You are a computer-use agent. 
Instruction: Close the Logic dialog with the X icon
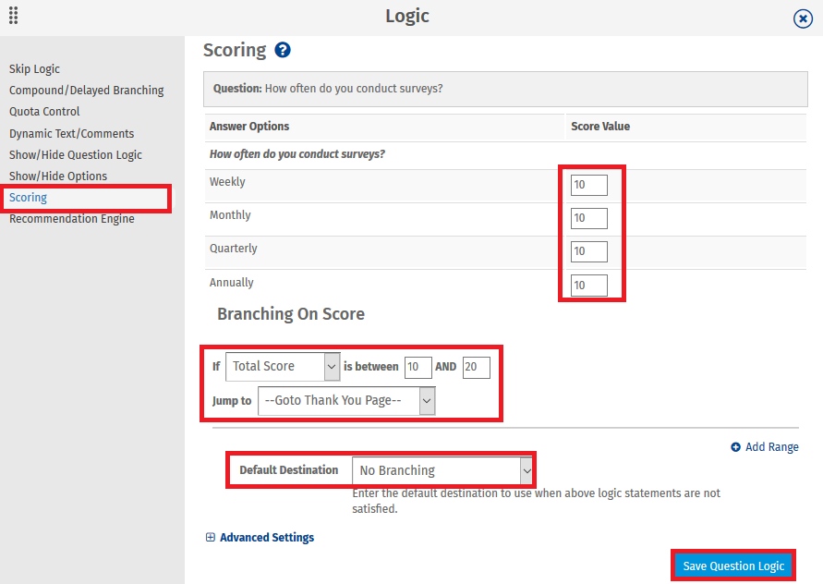coord(802,18)
